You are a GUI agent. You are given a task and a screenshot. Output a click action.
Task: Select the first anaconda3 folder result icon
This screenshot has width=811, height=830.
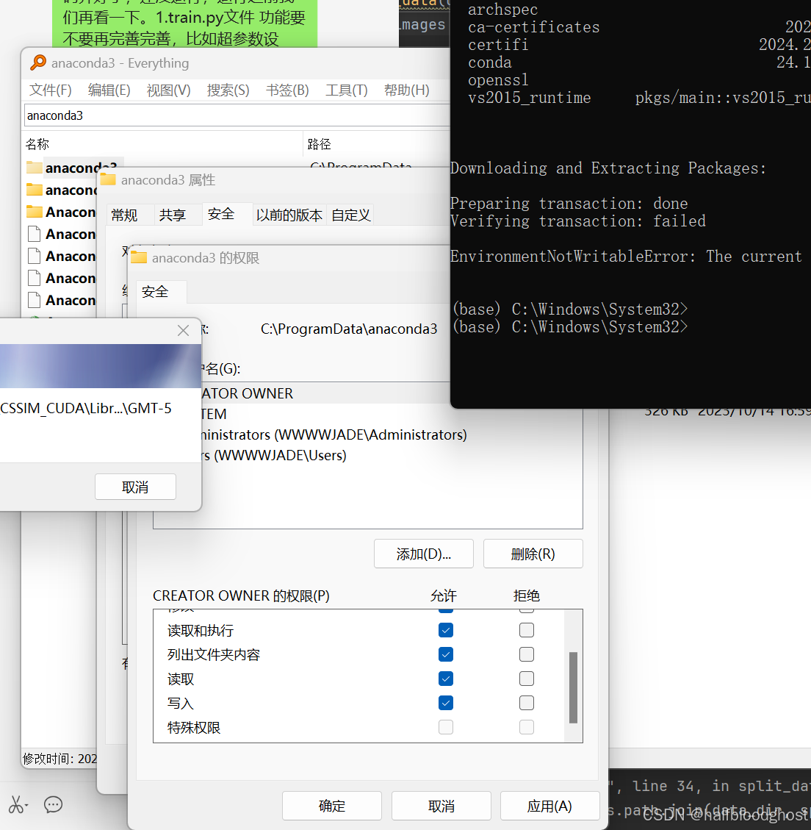click(35, 168)
